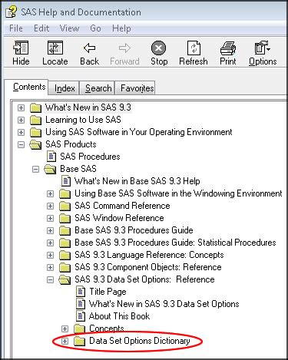
Task: Open What's New in Base SAS 9.3 Help
Action: click(x=137, y=181)
